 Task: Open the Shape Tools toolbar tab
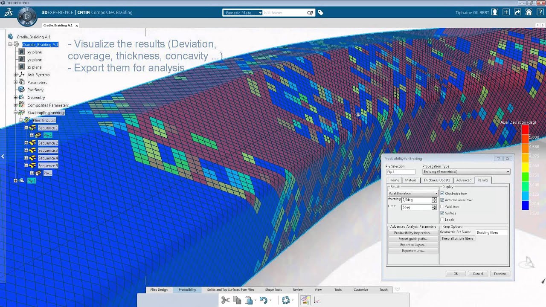click(x=273, y=290)
